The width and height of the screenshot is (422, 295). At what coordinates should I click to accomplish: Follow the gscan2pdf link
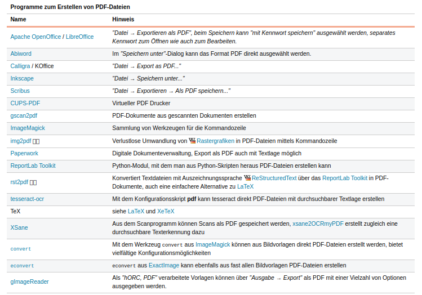24,115
